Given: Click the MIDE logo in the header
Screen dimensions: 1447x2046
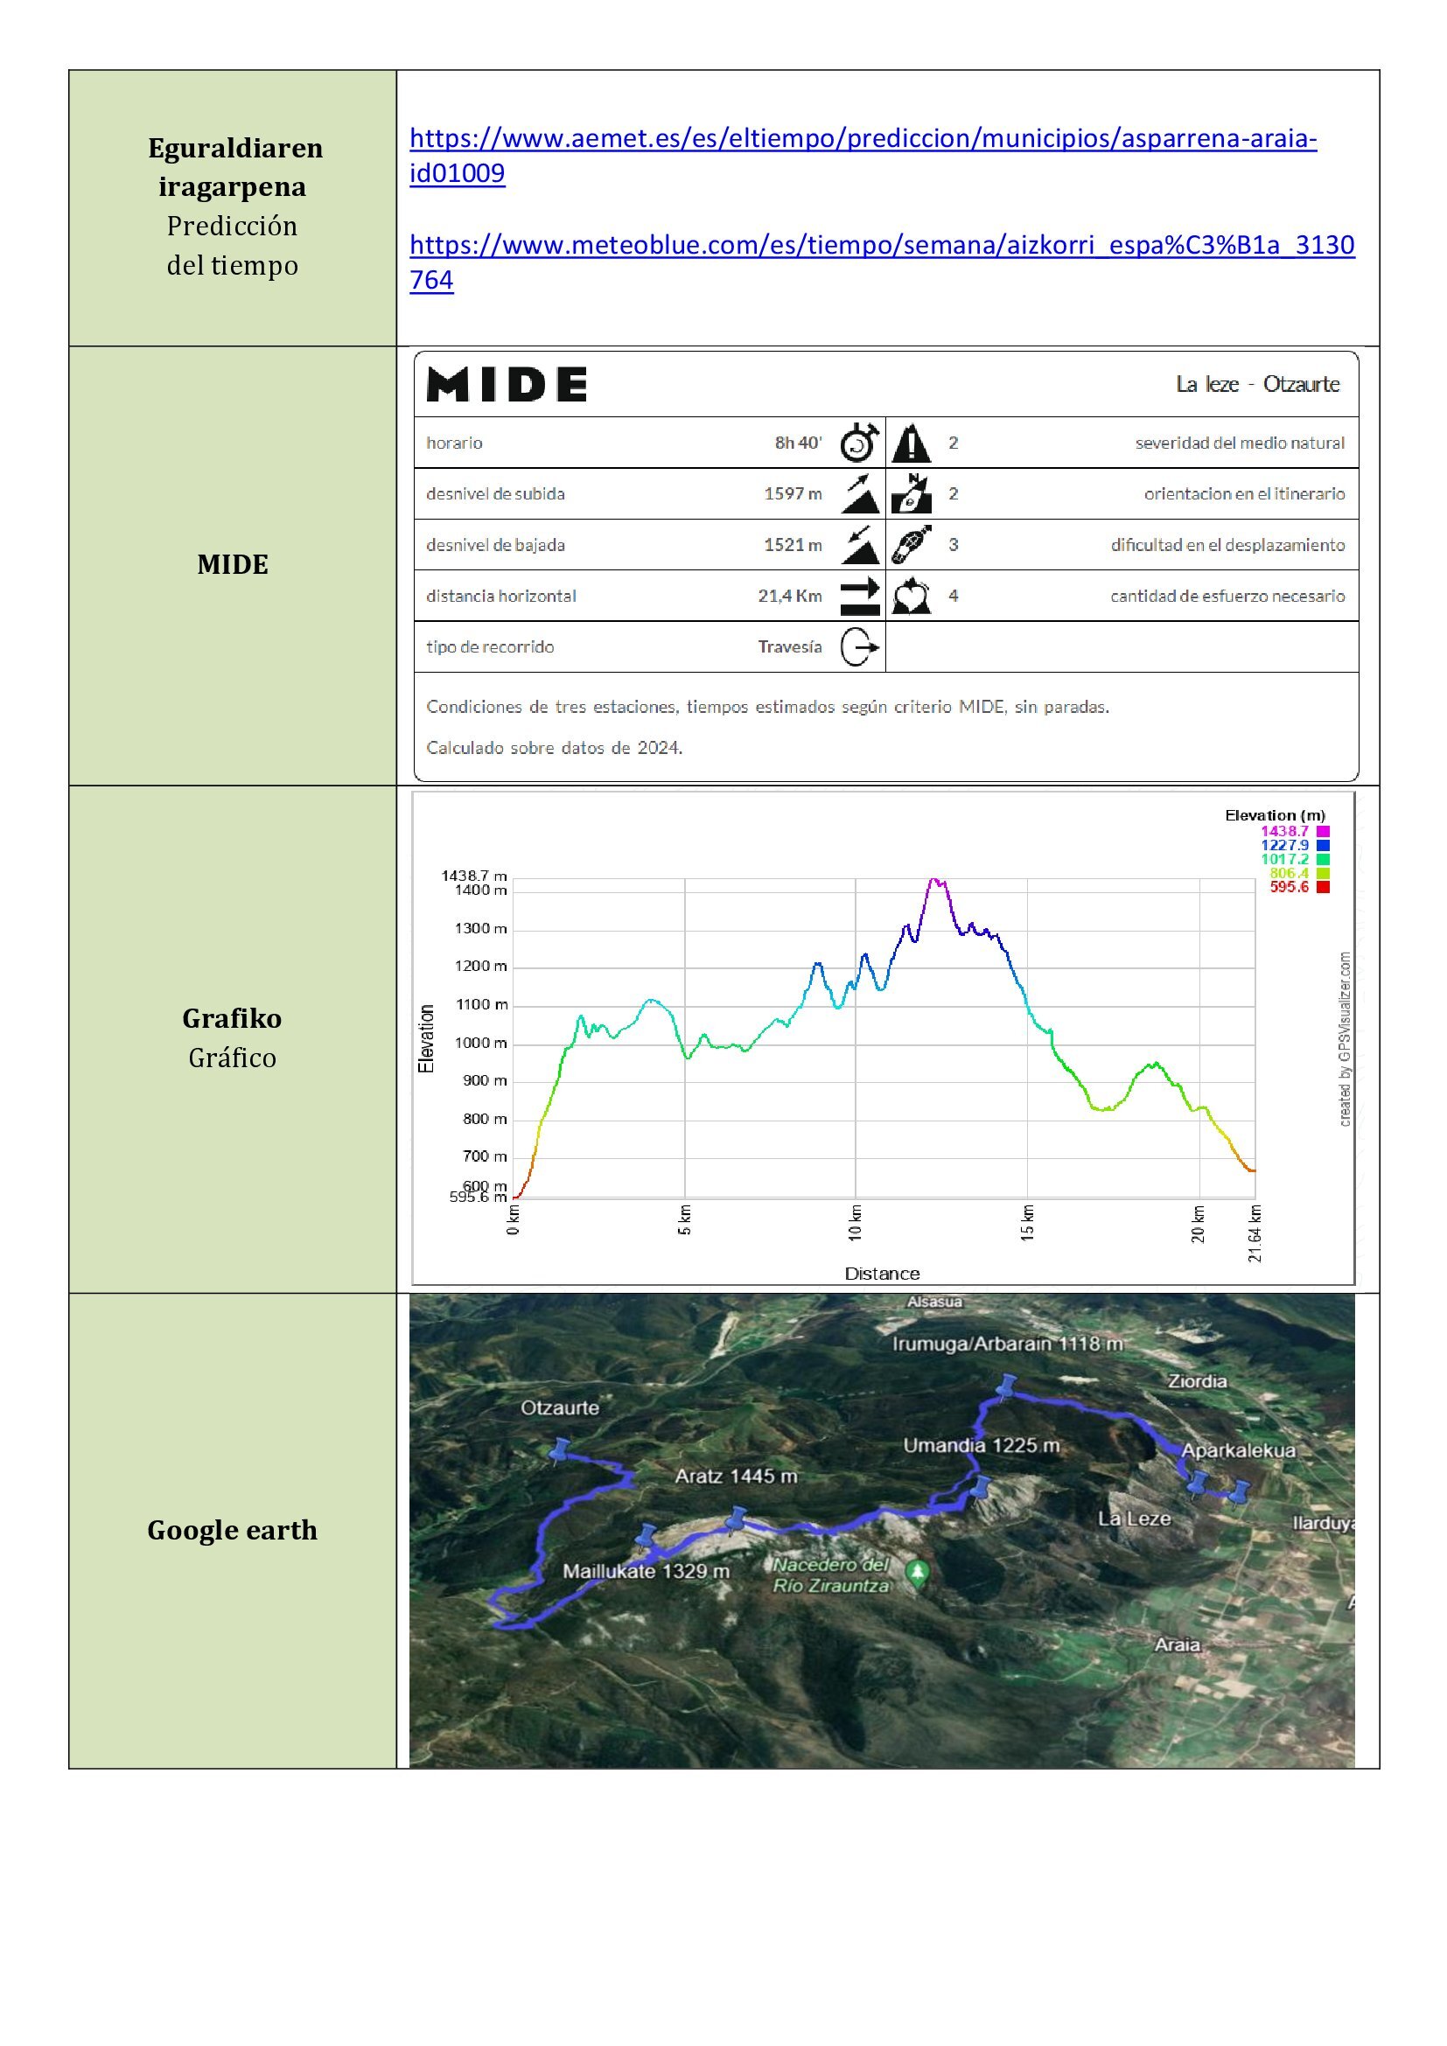Looking at the screenshot, I should 506,385.
